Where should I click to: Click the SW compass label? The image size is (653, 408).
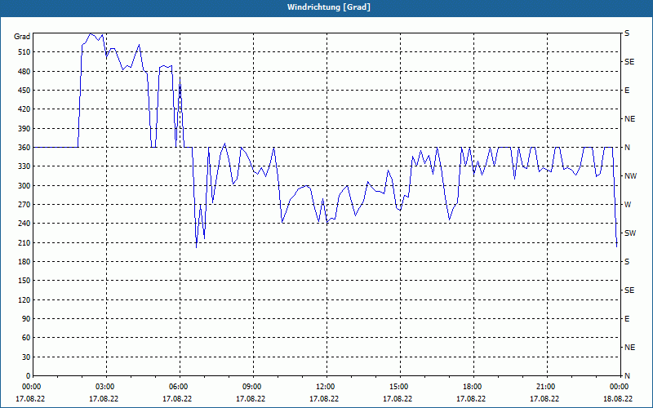tap(630, 233)
